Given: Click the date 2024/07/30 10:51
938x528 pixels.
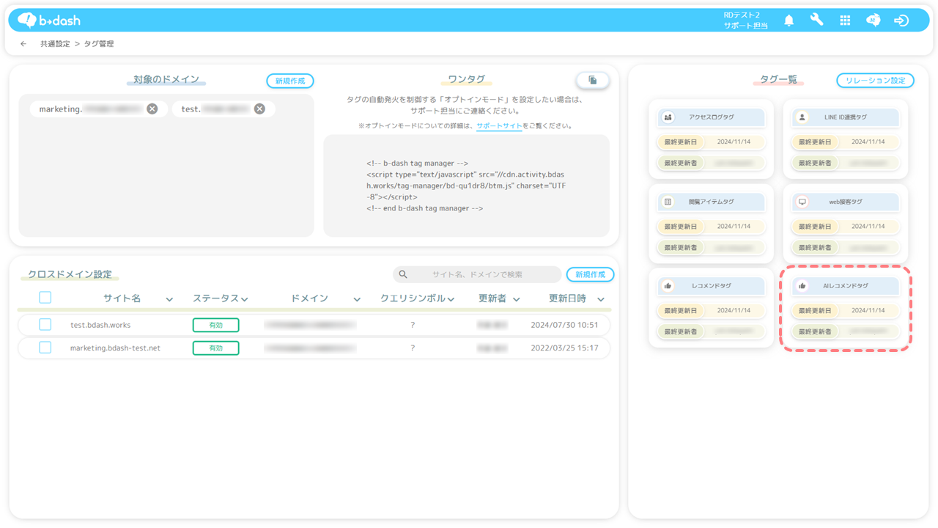Looking at the screenshot, I should point(564,325).
